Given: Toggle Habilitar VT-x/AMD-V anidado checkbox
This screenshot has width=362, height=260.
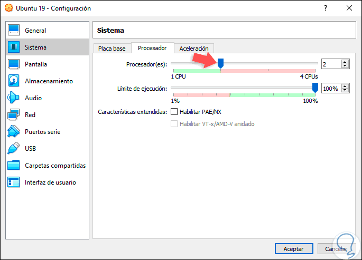Looking at the screenshot, I should point(174,124).
